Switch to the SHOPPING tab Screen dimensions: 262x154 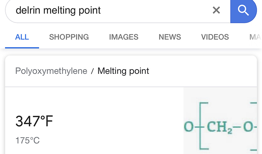click(69, 37)
